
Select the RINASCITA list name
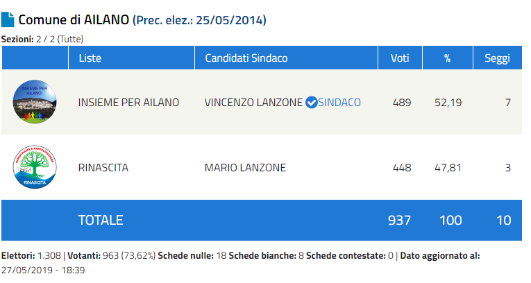pos(103,168)
